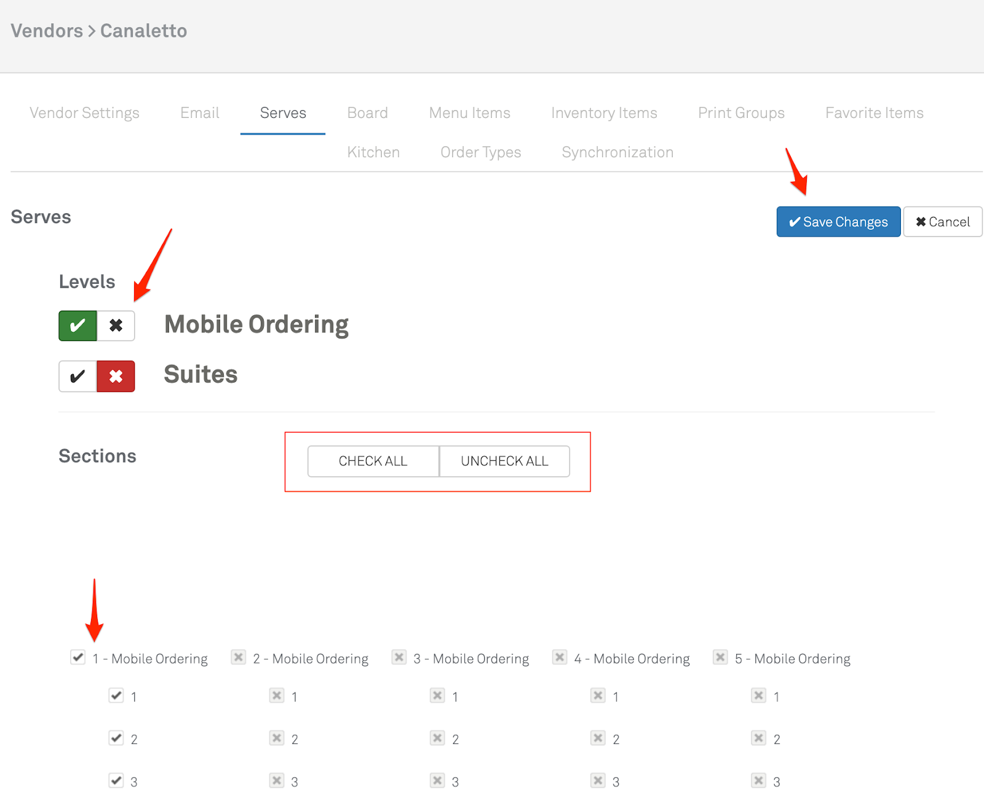This screenshot has width=984, height=792.
Task: Click the Save Changes button
Action: pos(838,222)
